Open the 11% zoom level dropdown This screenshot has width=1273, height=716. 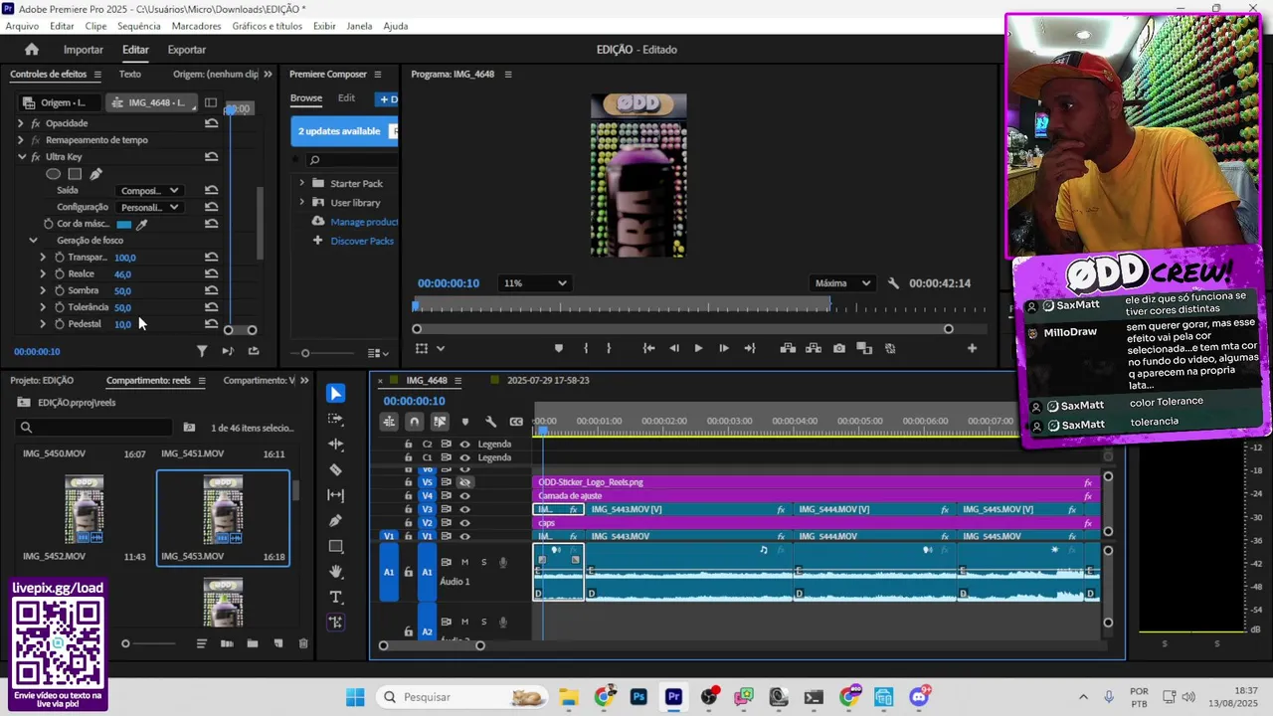click(534, 283)
